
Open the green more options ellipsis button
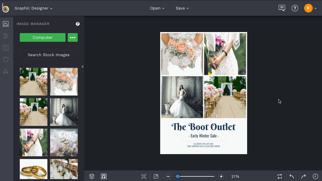pyautogui.click(x=73, y=37)
